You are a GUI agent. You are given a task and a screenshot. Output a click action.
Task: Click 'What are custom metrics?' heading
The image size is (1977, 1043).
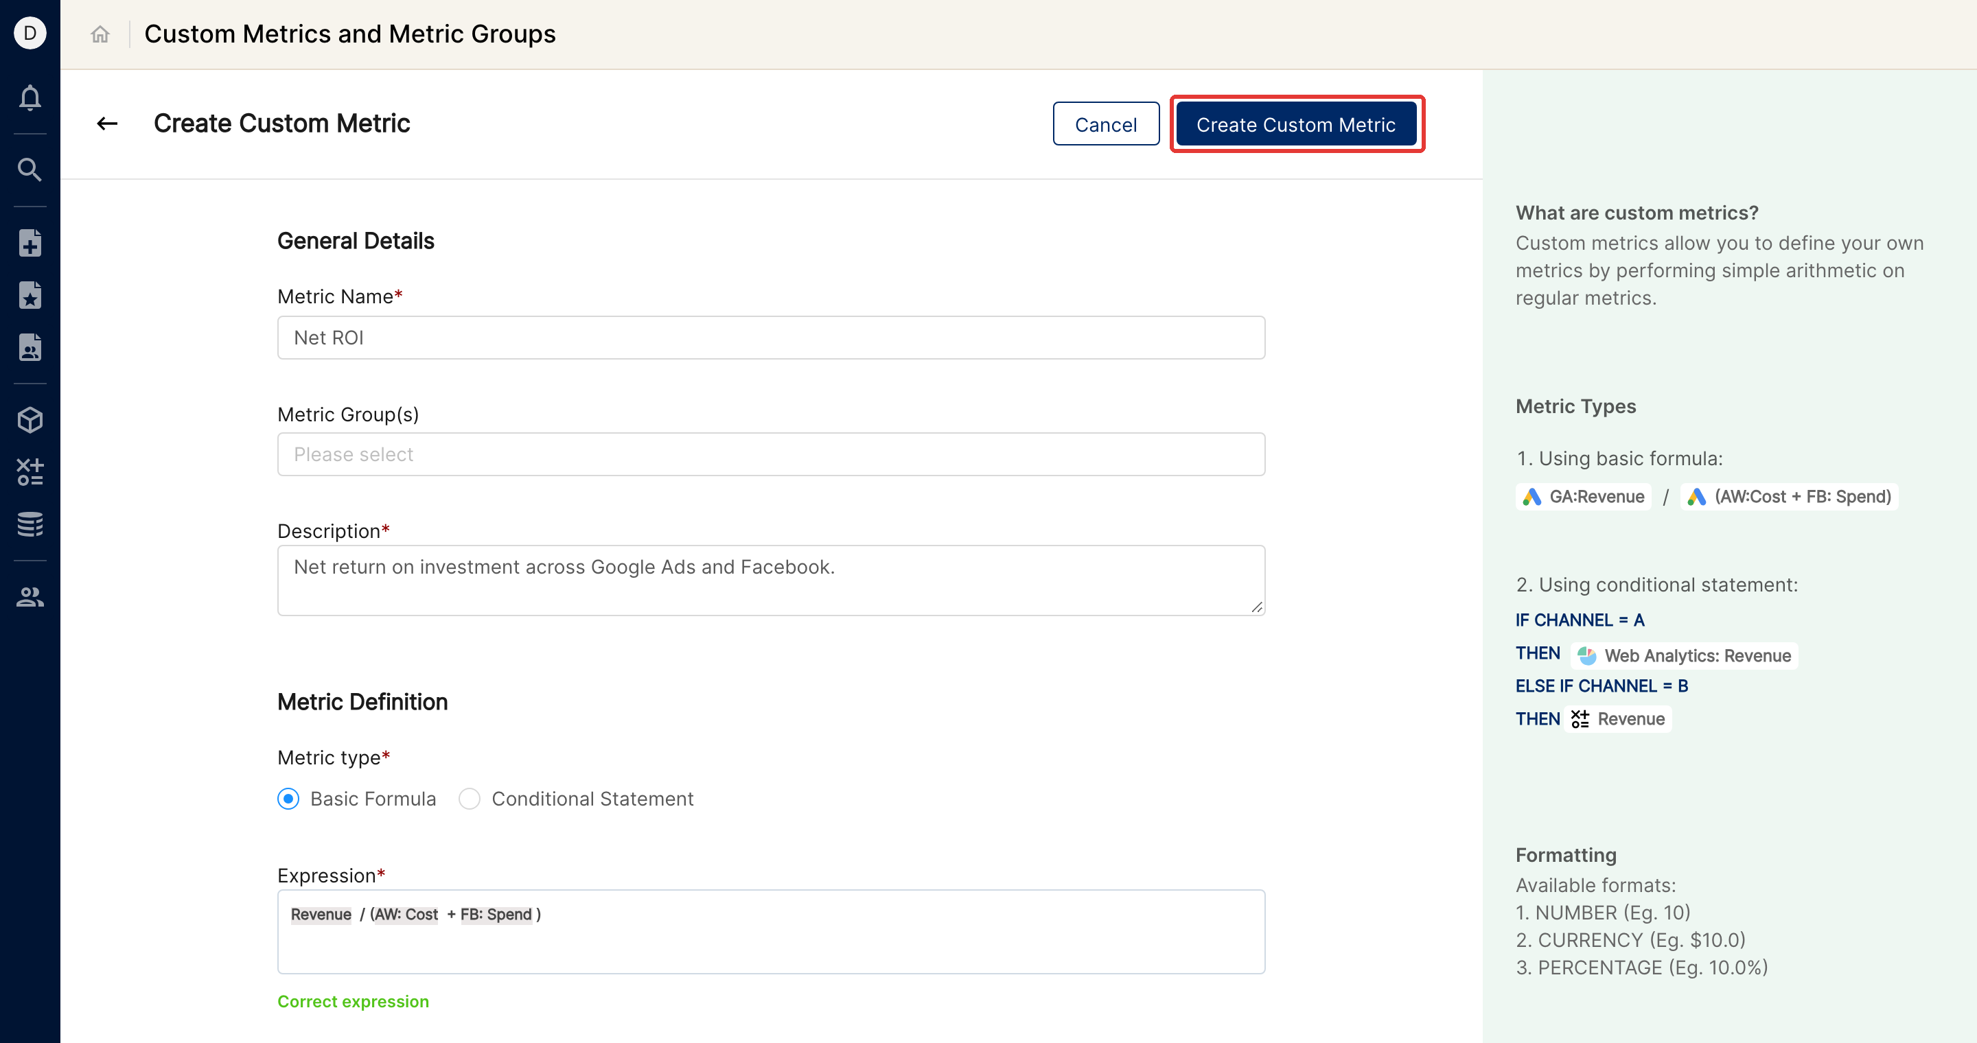coord(1637,213)
